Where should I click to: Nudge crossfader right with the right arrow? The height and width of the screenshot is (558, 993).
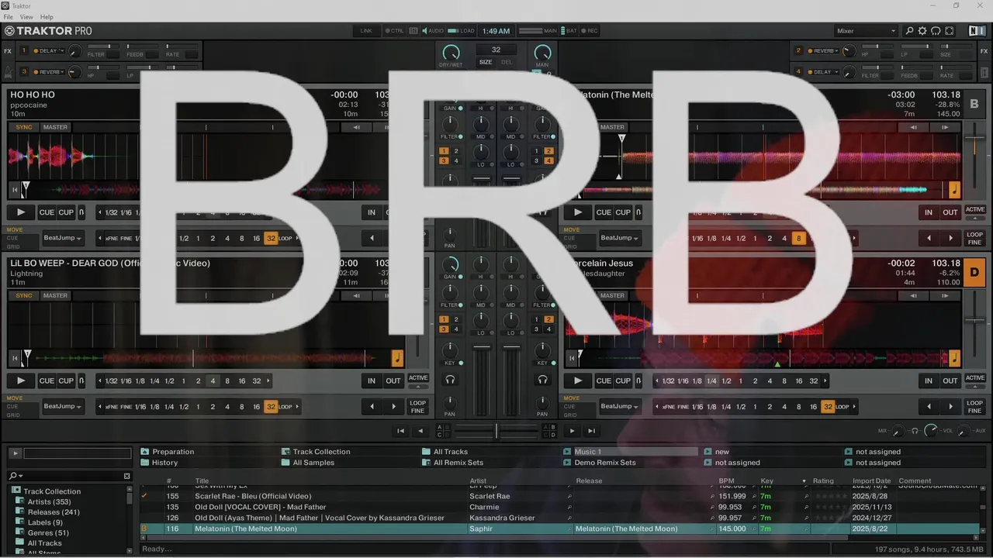(x=572, y=431)
